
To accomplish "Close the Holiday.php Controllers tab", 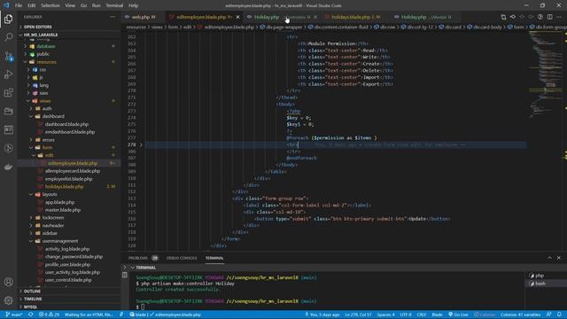I will pyautogui.click(x=315, y=17).
